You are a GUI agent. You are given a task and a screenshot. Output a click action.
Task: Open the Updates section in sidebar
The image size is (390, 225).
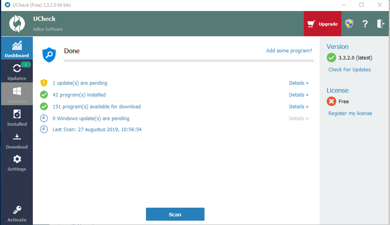pos(17,71)
